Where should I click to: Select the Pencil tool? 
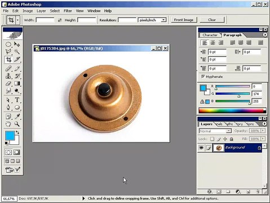pyautogui.click(x=17, y=68)
